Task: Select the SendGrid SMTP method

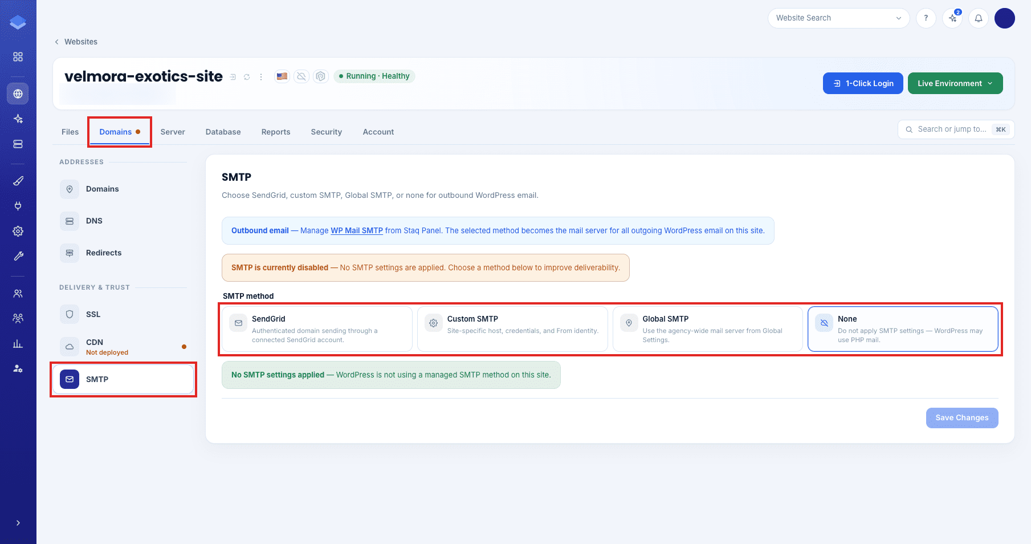Action: (317, 329)
